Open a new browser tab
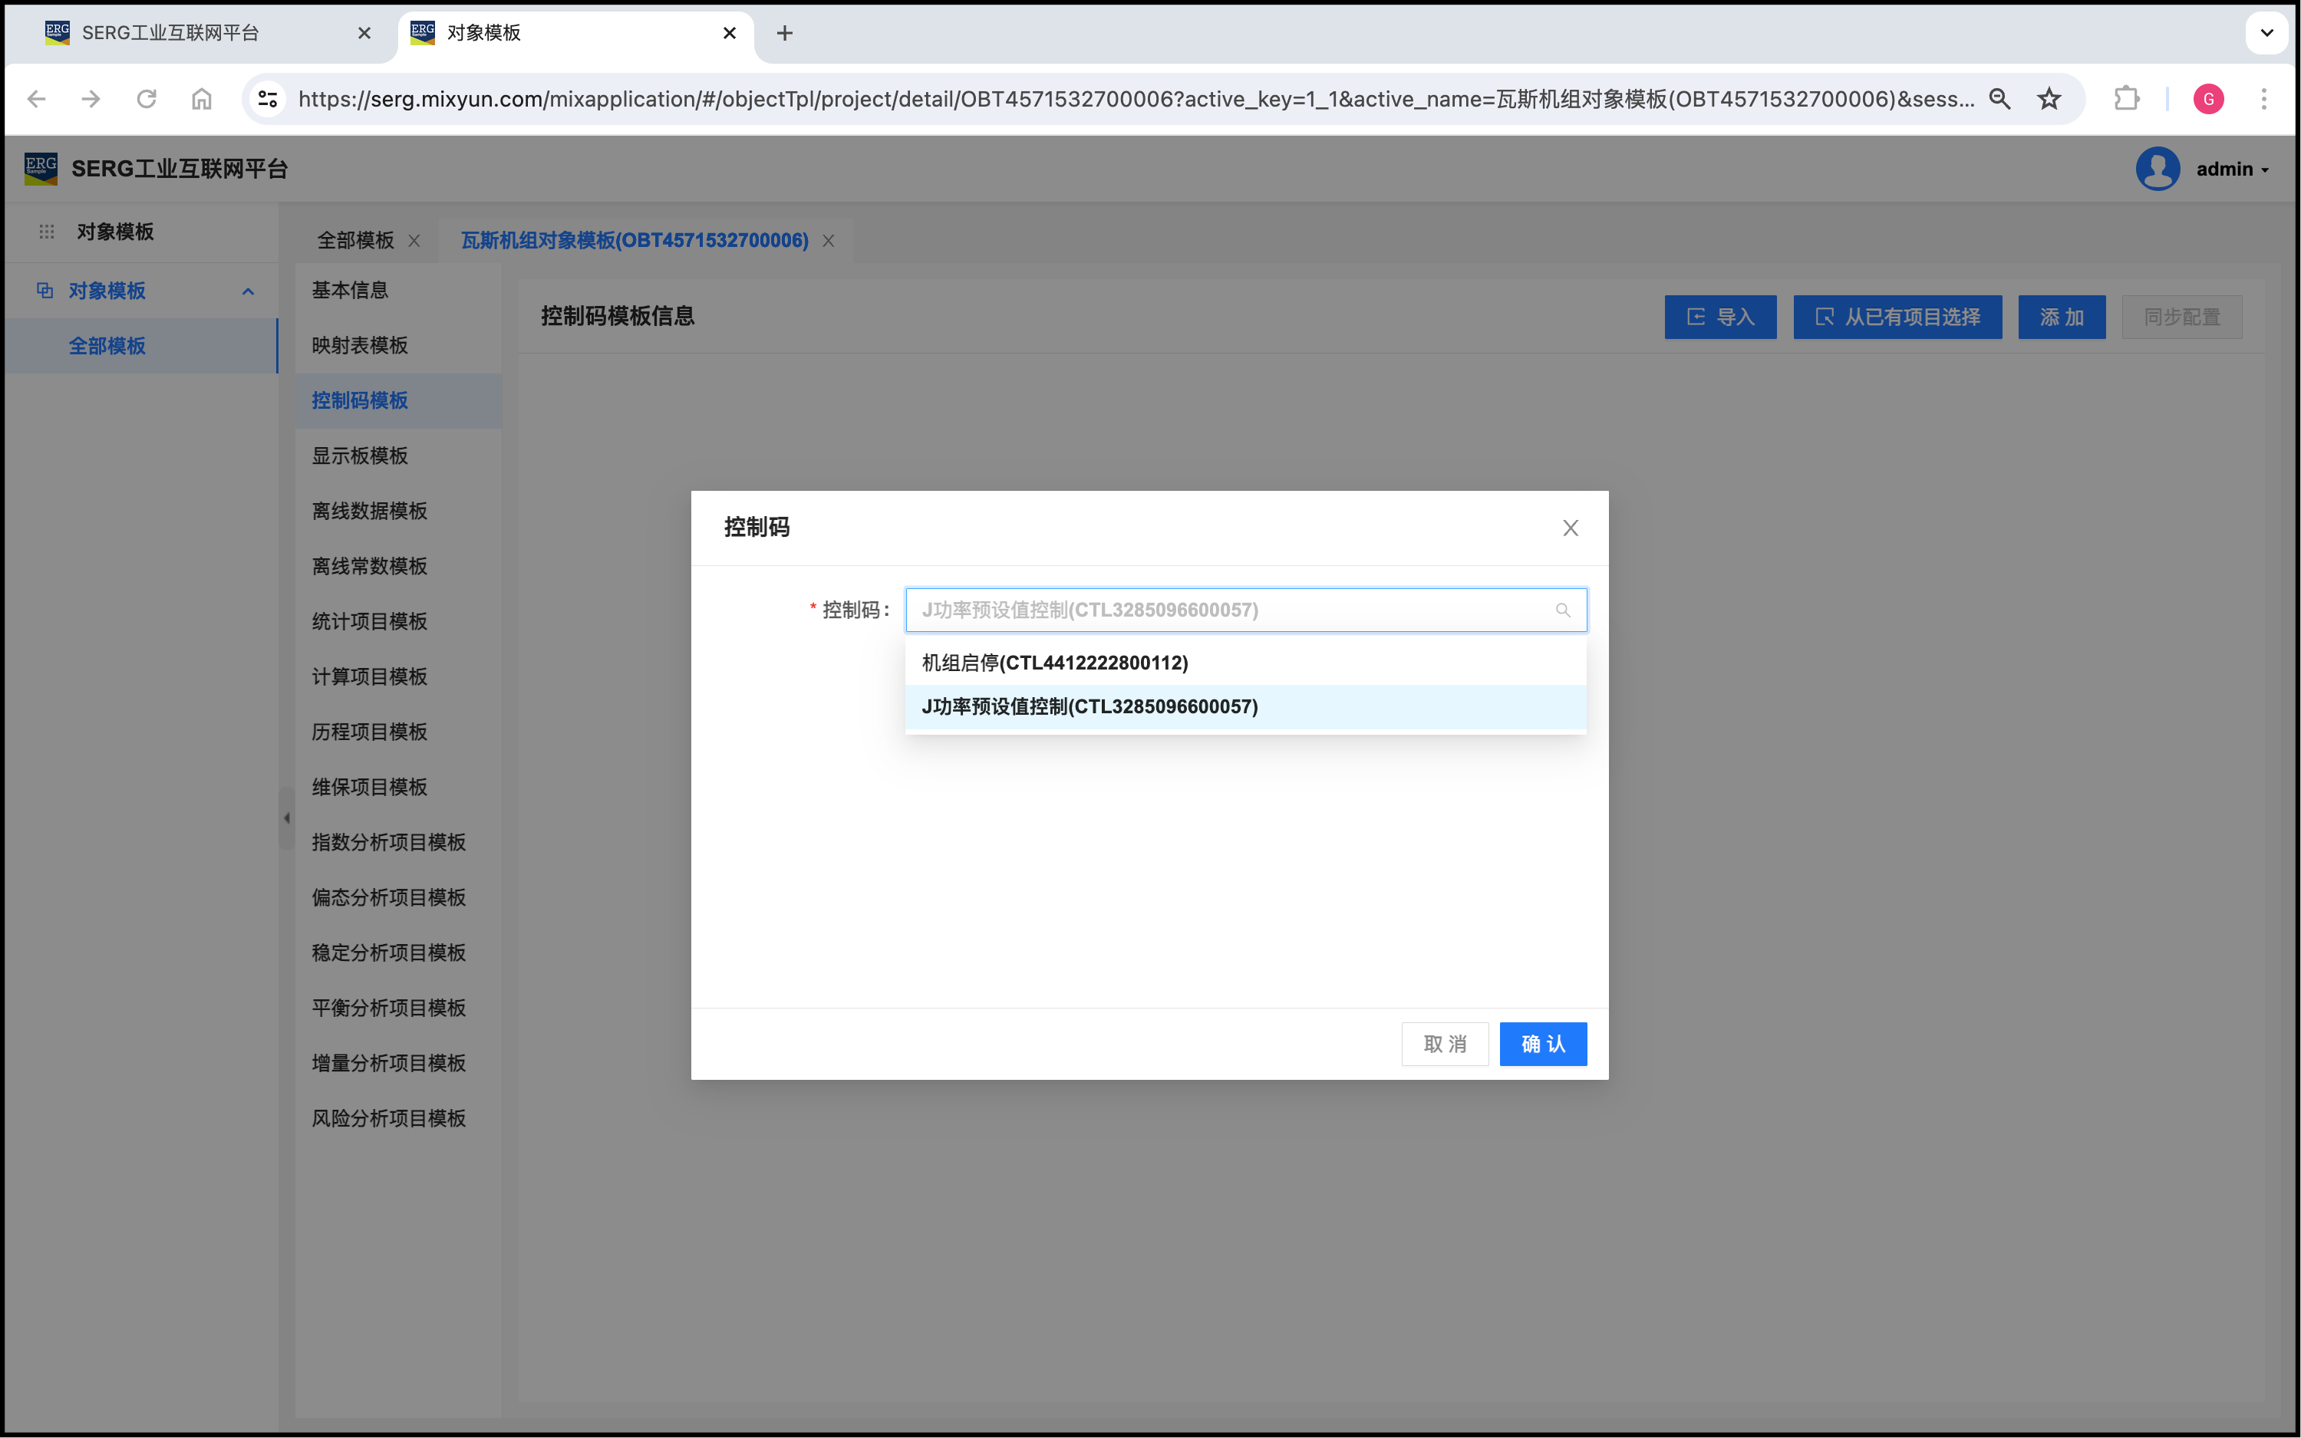Viewport: 2301px width, 1438px height. click(784, 33)
